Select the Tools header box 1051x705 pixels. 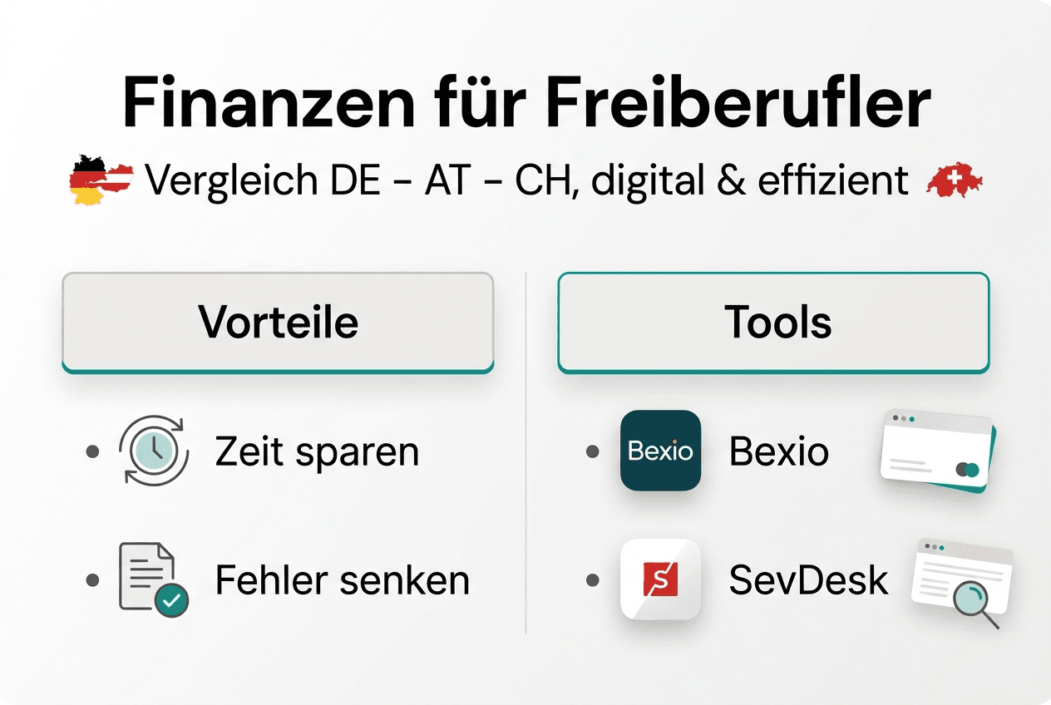(773, 323)
